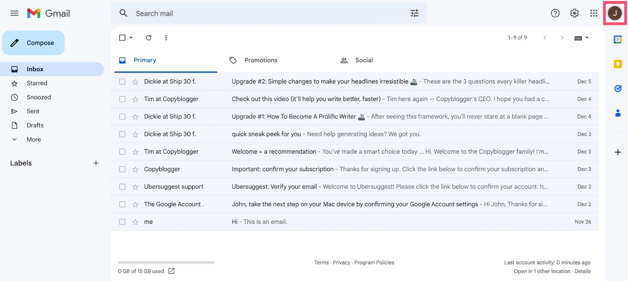628x281 pixels.
Task: Open the main menu hamburger icon
Action: [x=14, y=13]
